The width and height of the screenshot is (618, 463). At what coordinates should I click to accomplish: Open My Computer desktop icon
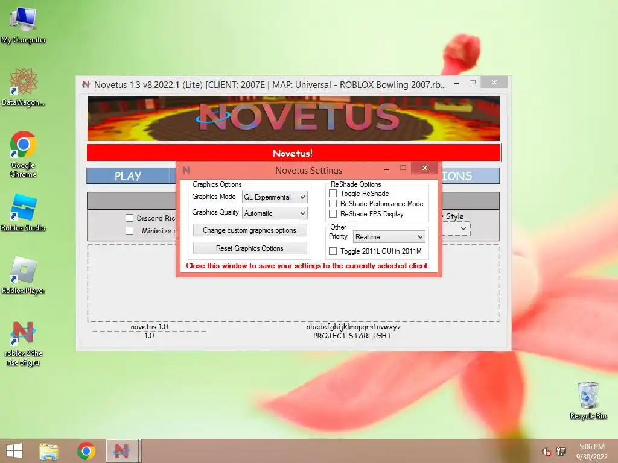(x=24, y=24)
